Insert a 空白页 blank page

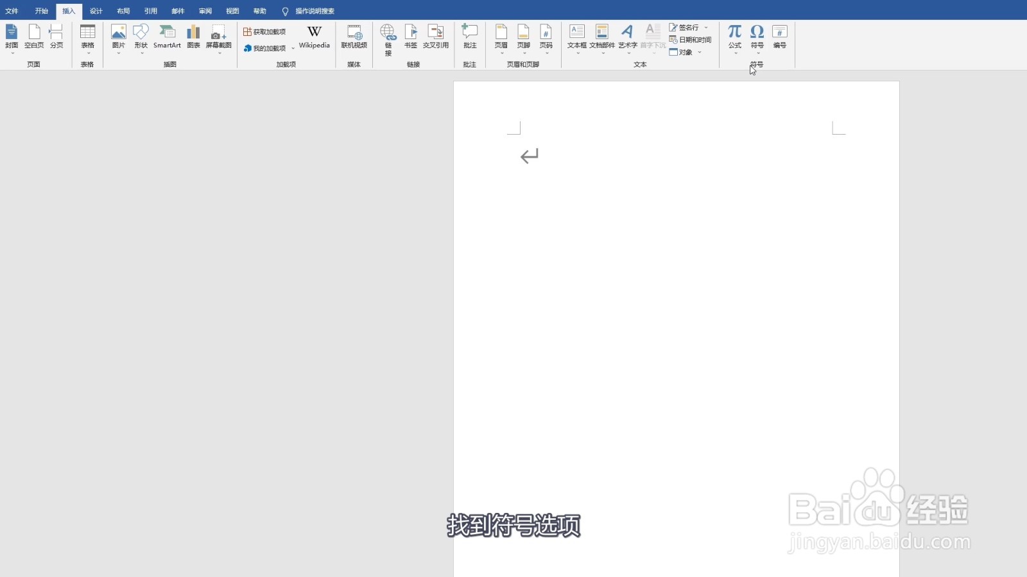point(34,37)
